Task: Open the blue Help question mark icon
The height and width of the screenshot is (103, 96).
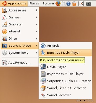Action: coord(68,4)
